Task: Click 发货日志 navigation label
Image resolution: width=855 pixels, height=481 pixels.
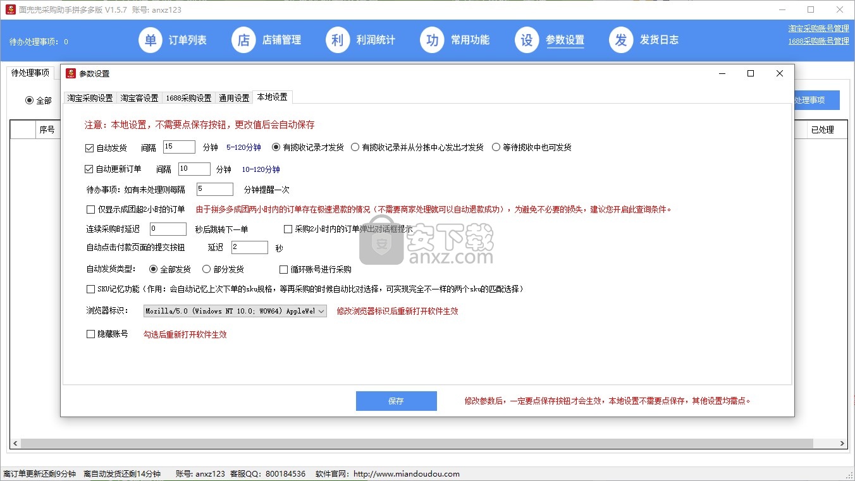Action: [x=659, y=40]
